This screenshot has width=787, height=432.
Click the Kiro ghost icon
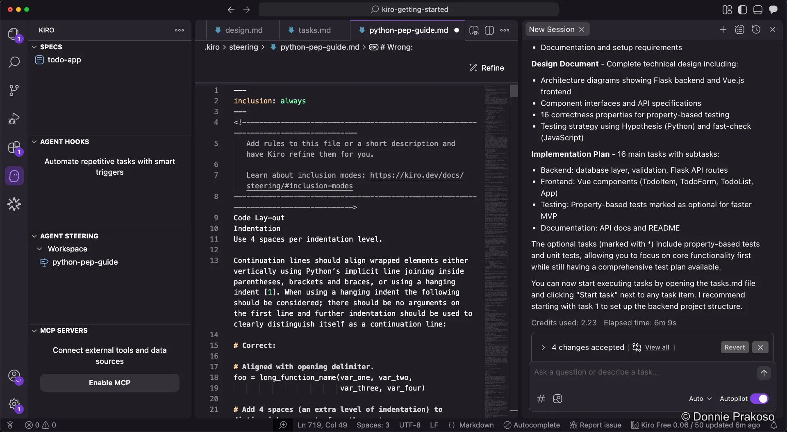14,176
